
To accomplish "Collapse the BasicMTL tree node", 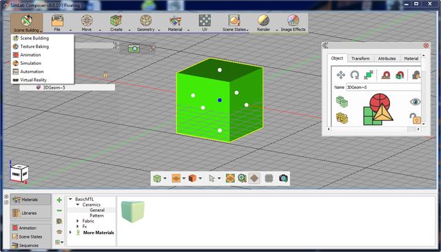I will pyautogui.click(x=70, y=199).
